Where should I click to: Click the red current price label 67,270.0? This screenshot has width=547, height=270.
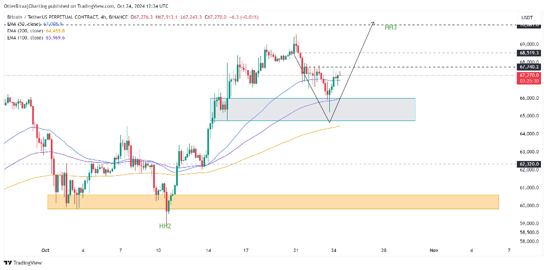[x=529, y=75]
